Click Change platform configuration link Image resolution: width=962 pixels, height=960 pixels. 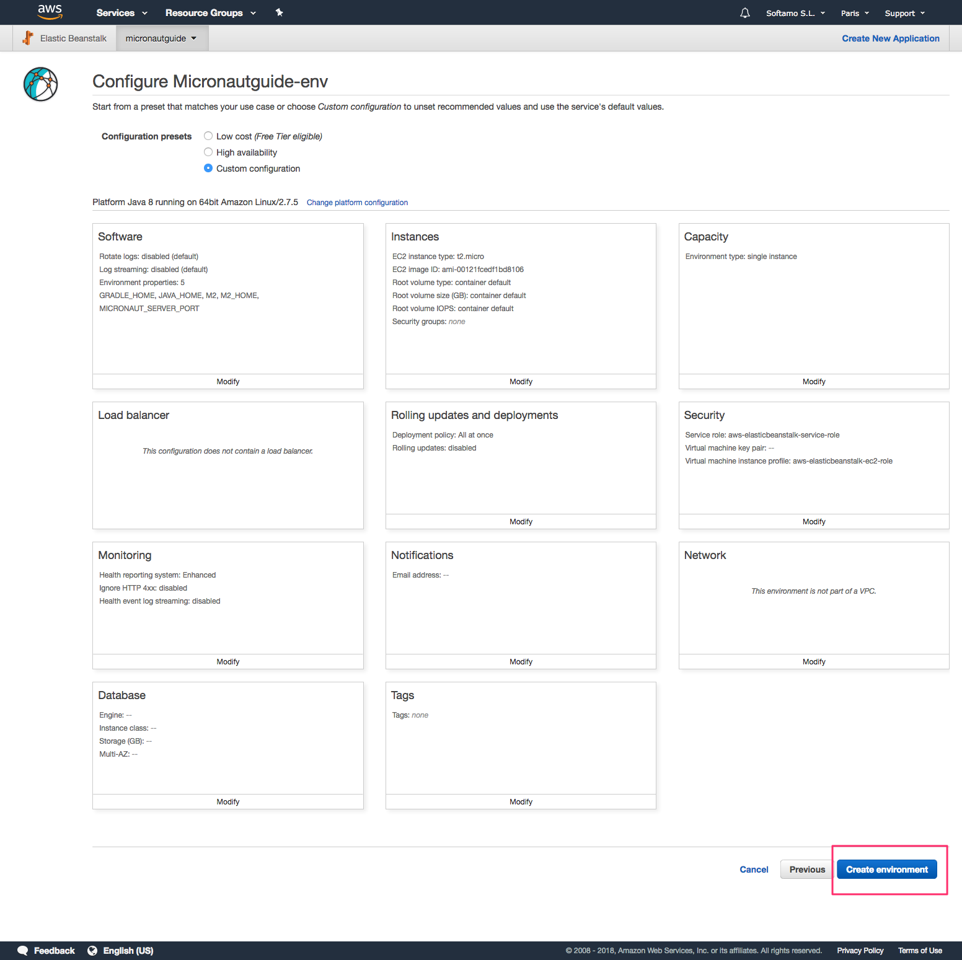click(357, 203)
